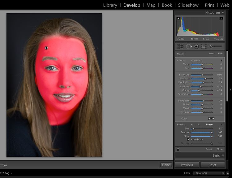The height and width of the screenshot is (178, 232).
Task: Click the Done button below photo
Action: [x=166, y=165]
